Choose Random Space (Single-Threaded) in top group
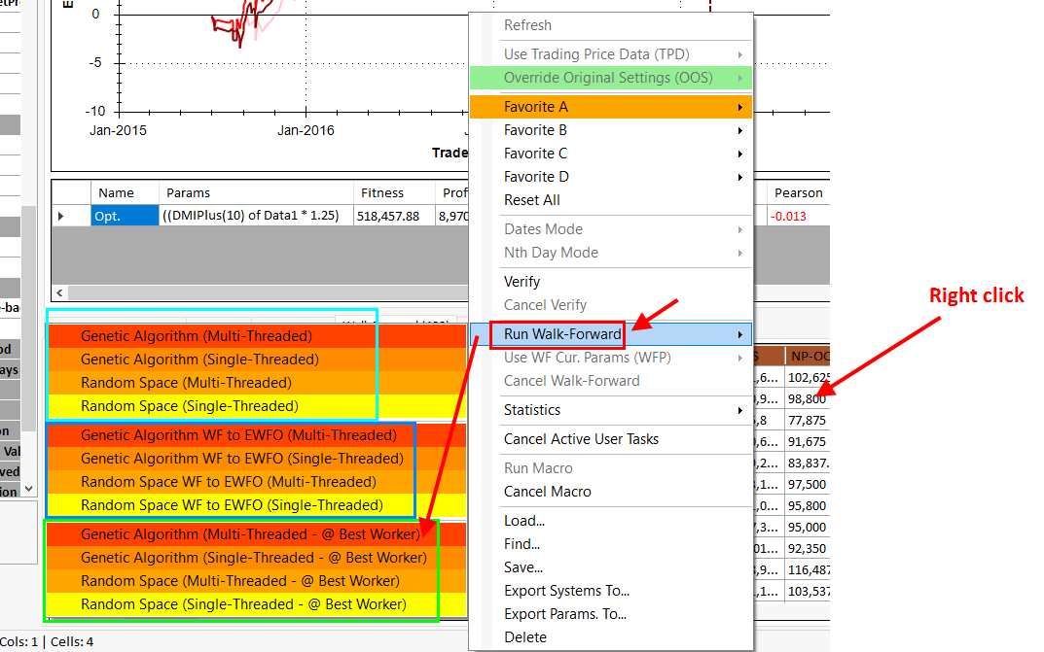The width and height of the screenshot is (1044, 652). [x=189, y=406]
